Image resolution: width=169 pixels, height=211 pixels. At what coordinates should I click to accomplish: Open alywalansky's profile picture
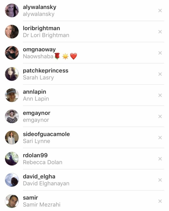click(12, 11)
